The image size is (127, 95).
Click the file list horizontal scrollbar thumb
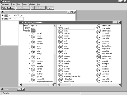[x=65, y=85]
